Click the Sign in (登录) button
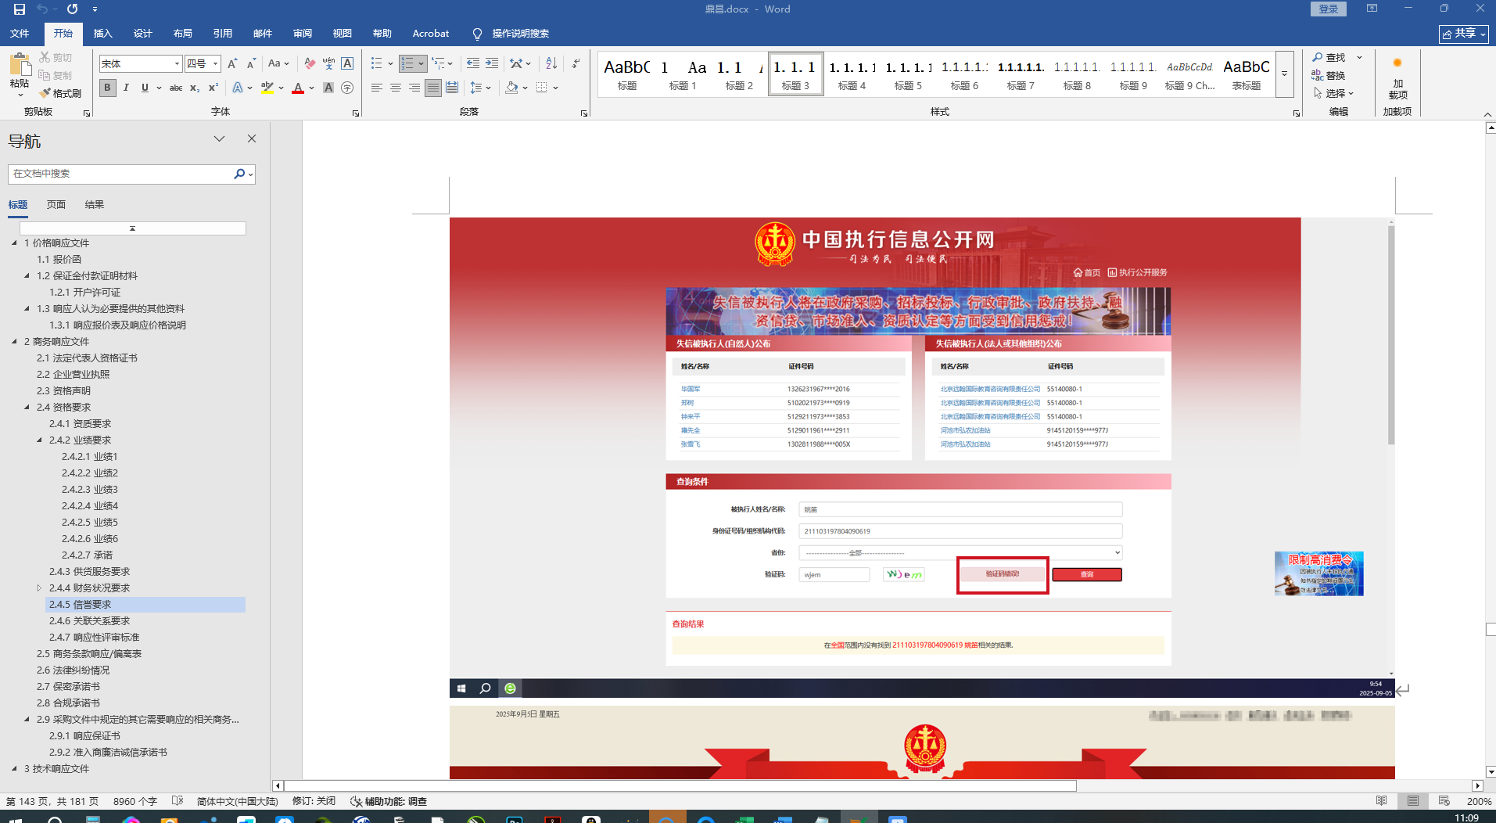The image size is (1496, 823). [1329, 9]
